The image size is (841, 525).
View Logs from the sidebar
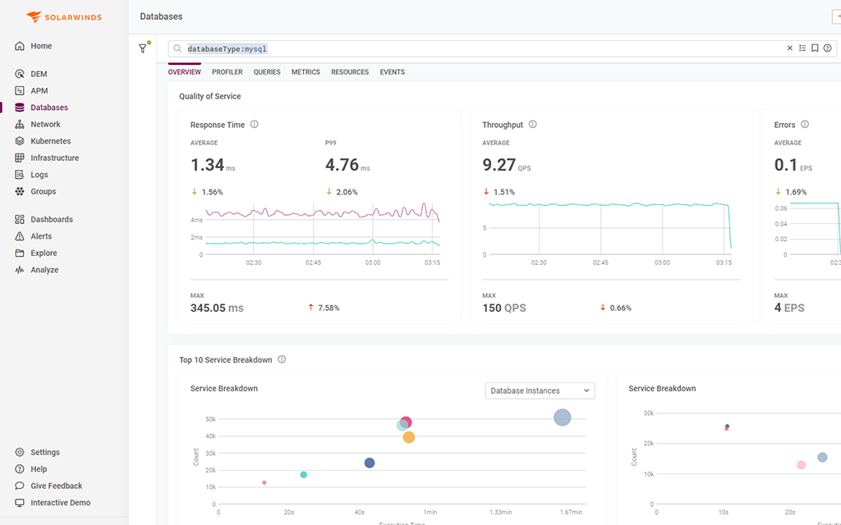click(38, 174)
